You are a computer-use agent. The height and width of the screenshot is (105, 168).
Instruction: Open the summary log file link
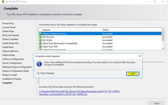tap(79, 93)
